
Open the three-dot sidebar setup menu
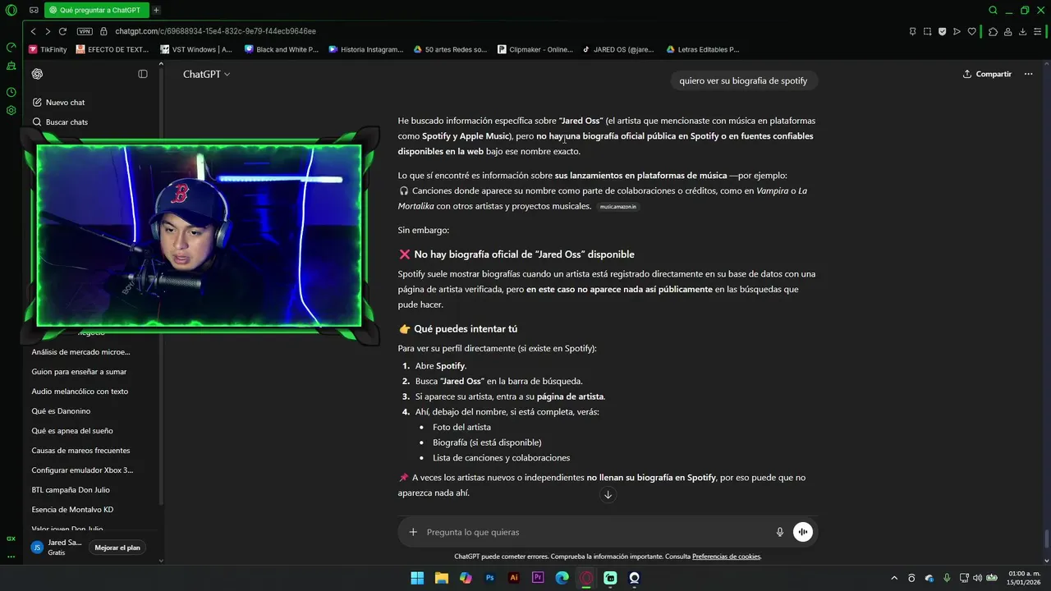pyautogui.click(x=11, y=557)
